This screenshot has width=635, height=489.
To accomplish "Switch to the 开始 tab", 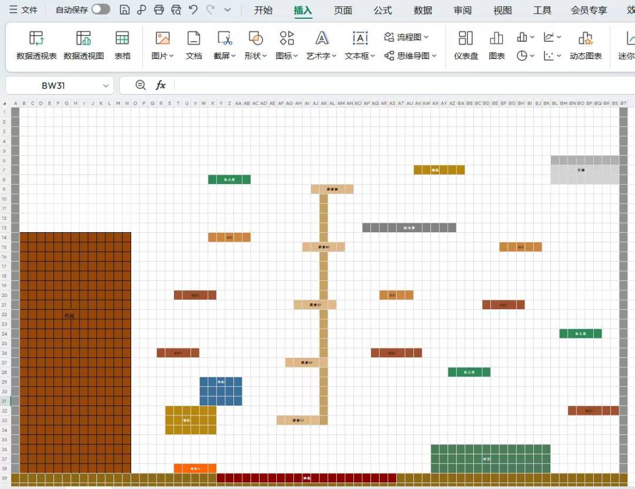I will tap(263, 10).
